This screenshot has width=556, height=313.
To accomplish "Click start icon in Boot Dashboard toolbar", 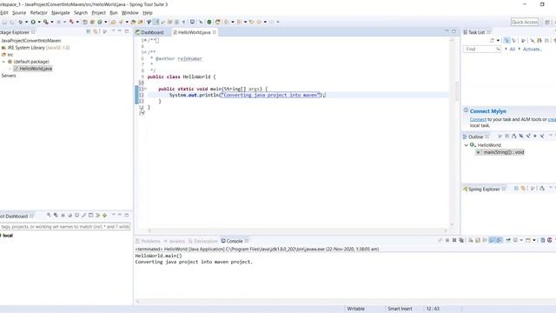I will [x=49, y=215].
